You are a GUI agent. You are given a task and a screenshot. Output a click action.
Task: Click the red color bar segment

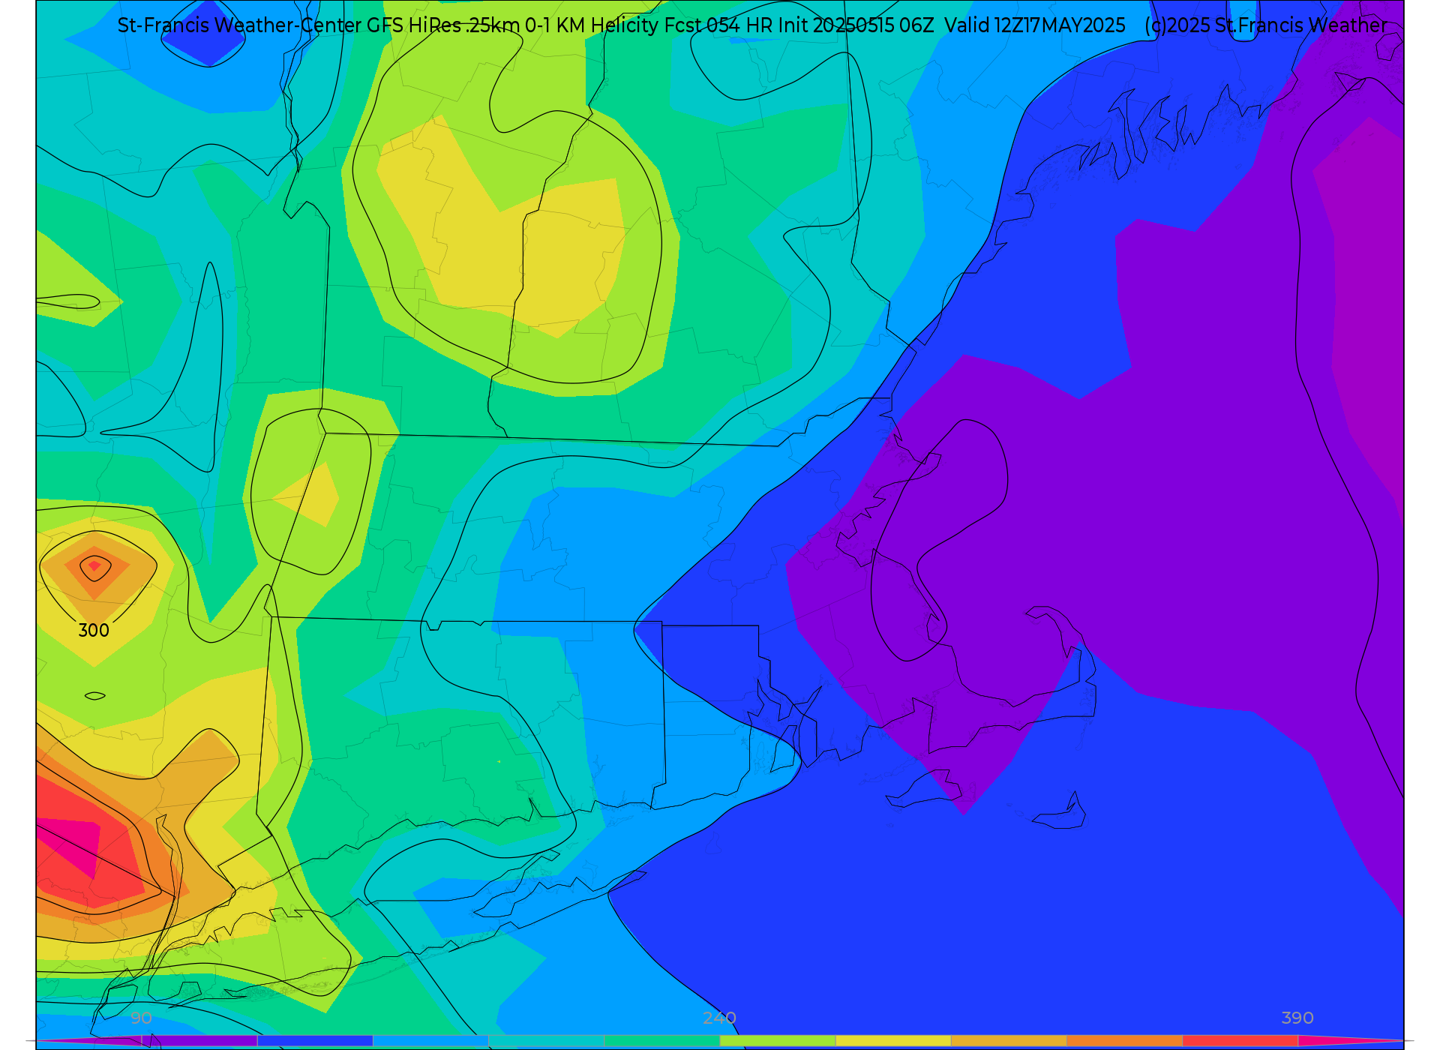point(1240,1041)
